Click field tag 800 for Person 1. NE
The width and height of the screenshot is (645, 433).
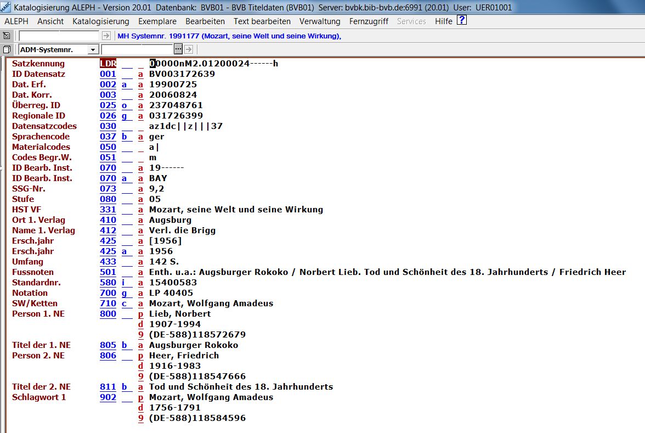108,314
